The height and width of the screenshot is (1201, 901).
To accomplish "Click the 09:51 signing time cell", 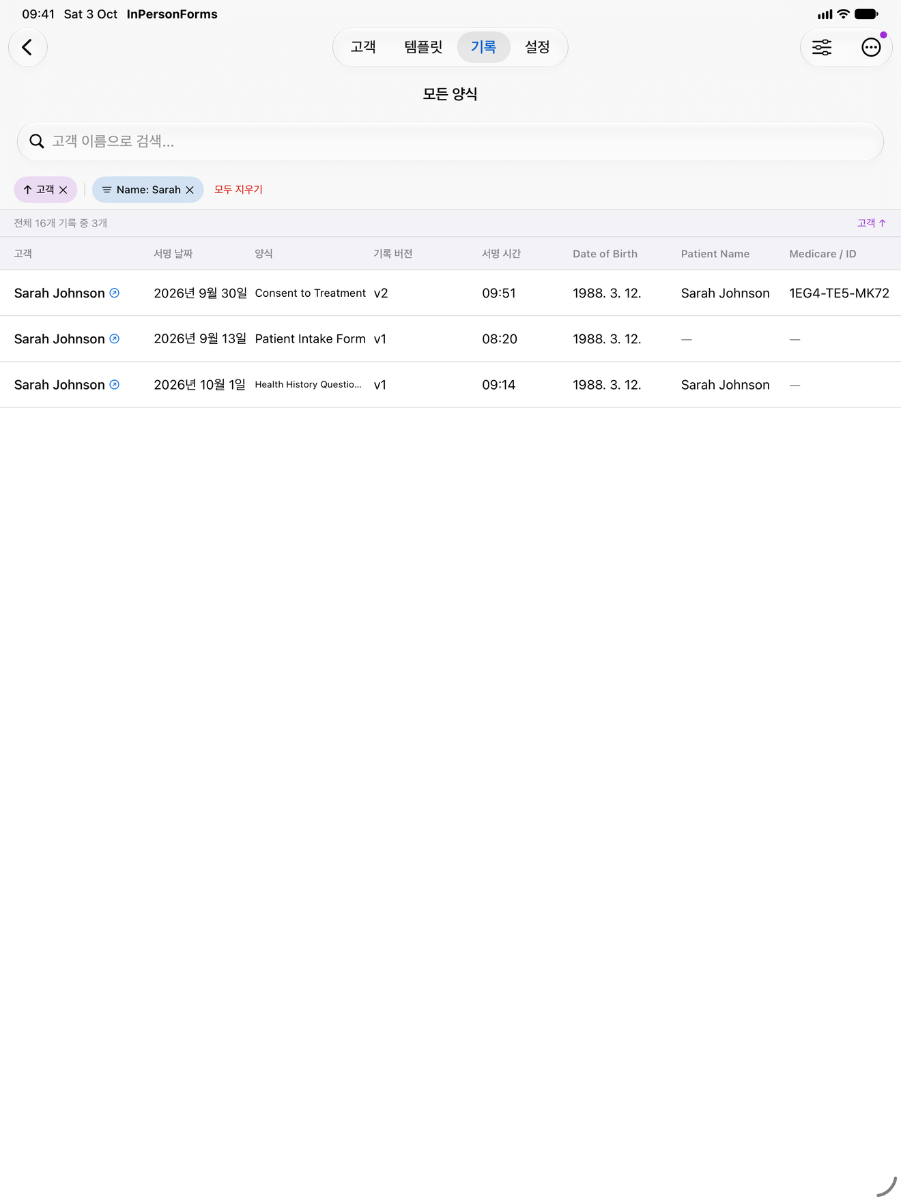I will coord(499,293).
